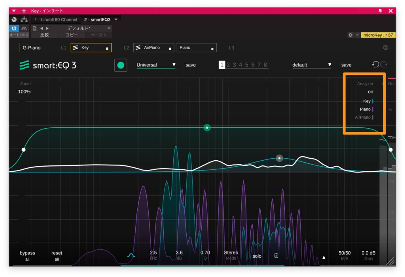
Task: Switch to the Lindell 80 Channel tab
Action: pyautogui.click(x=56, y=19)
